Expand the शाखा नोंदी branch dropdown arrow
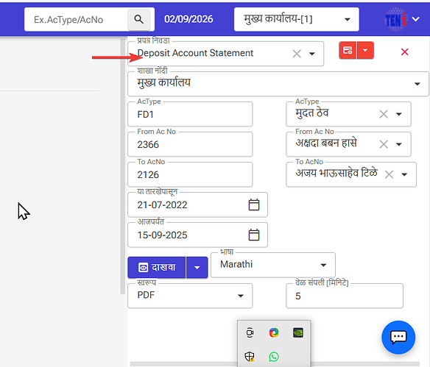 click(417, 84)
